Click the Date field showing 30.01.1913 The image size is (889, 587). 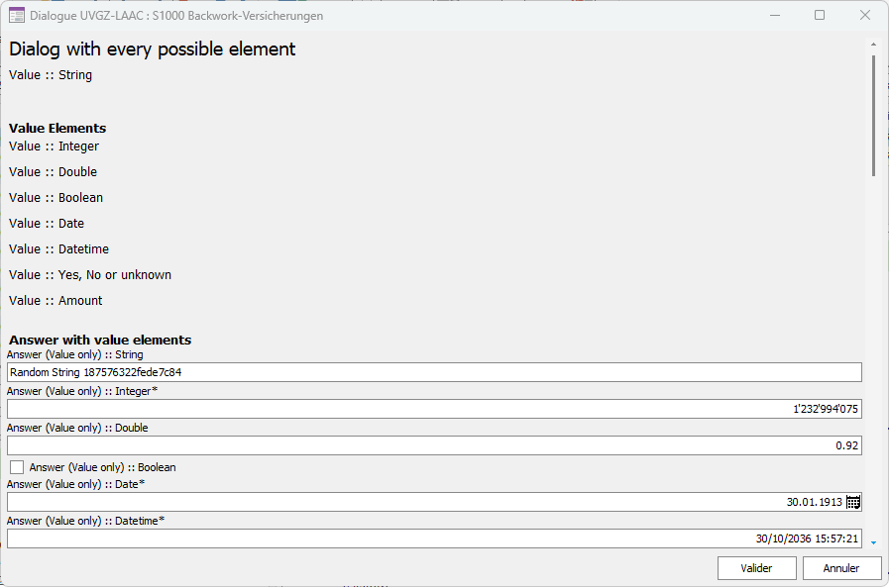[426, 502]
